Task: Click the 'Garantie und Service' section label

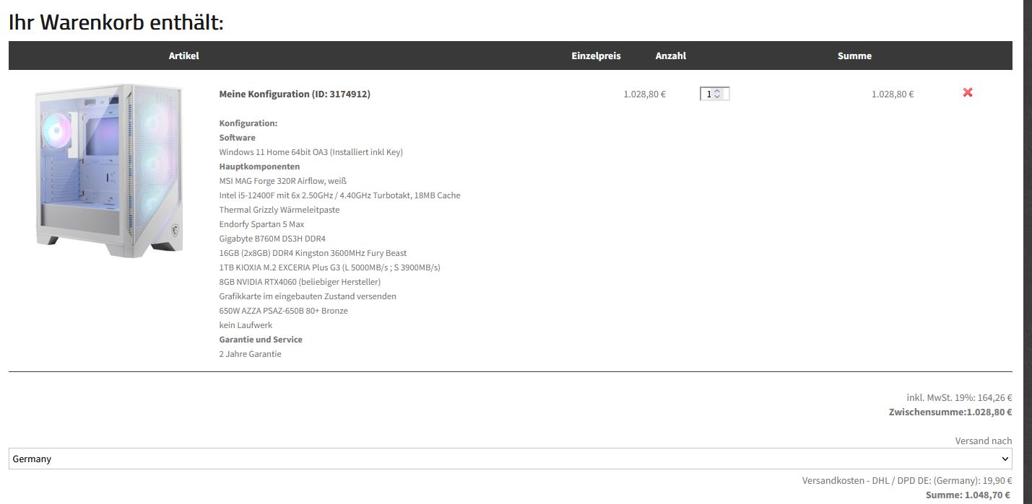Action: pyautogui.click(x=261, y=340)
